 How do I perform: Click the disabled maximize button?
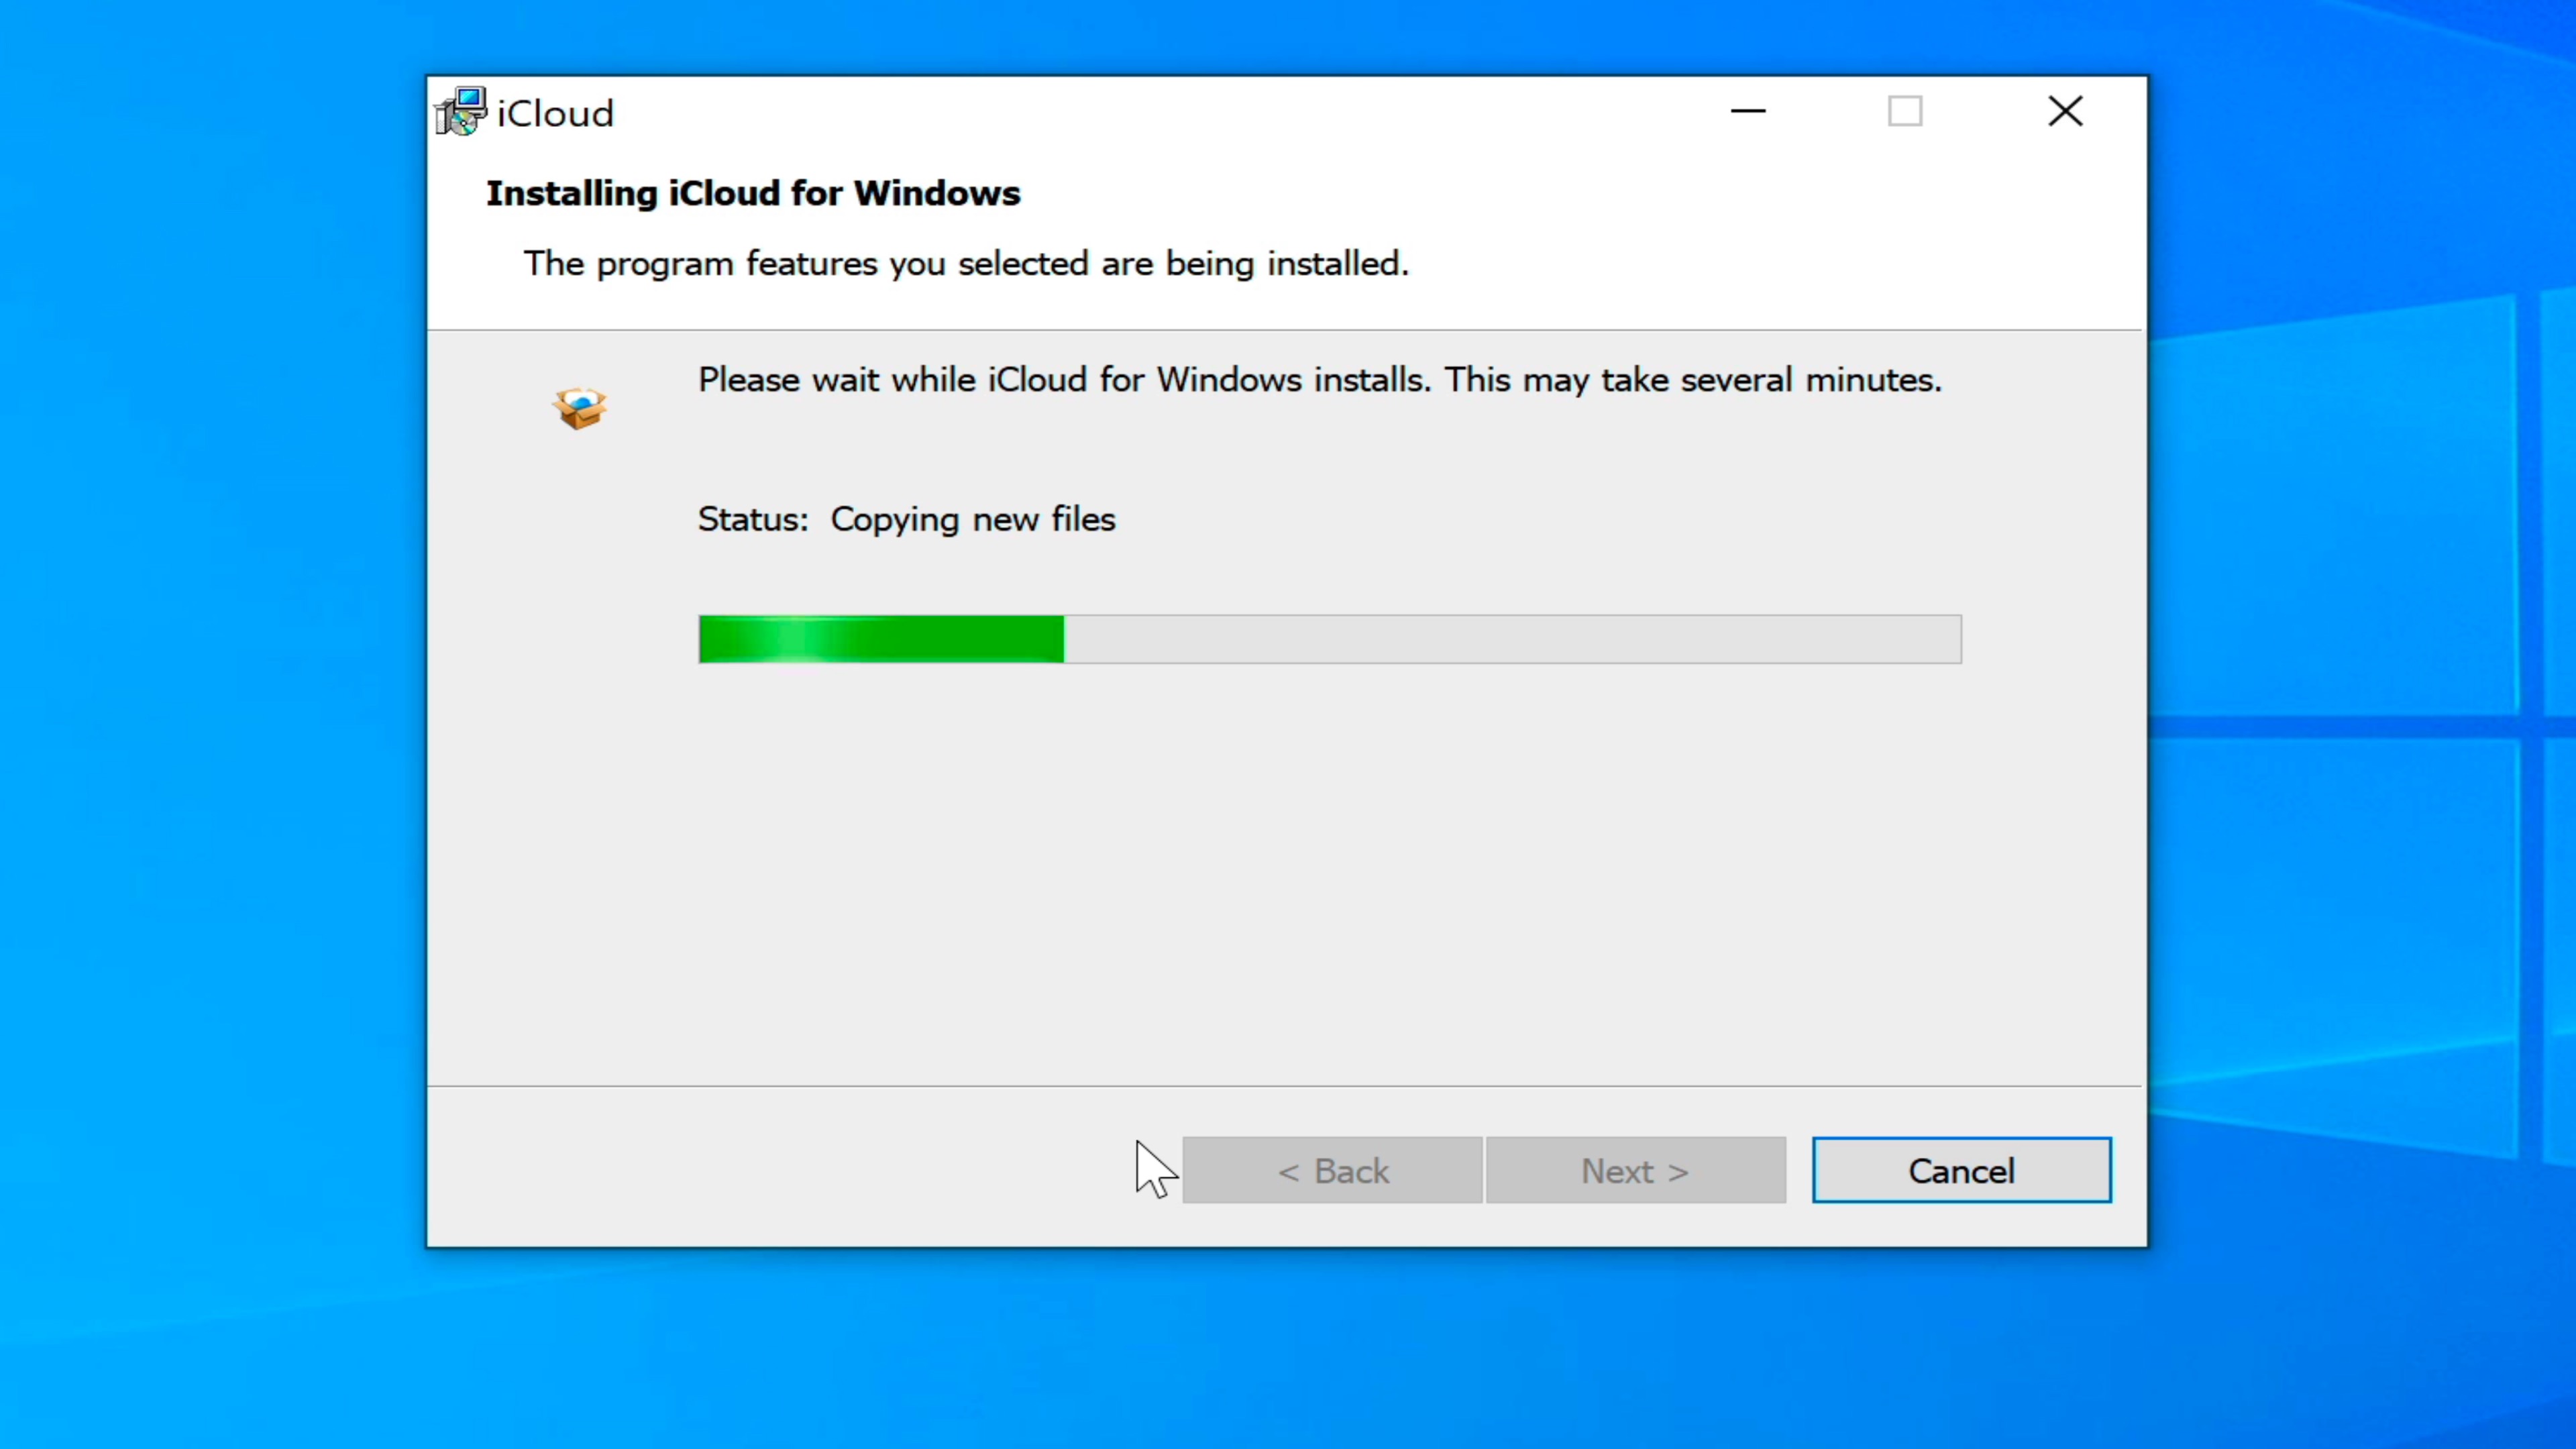click(x=1904, y=111)
